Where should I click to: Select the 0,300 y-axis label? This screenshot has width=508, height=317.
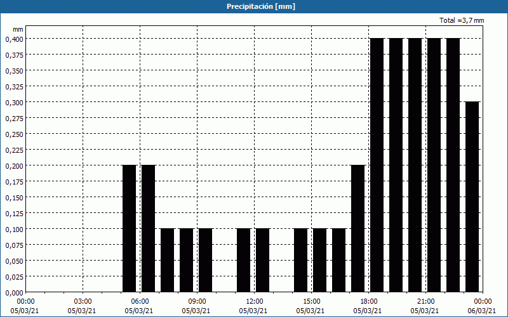tap(14, 103)
